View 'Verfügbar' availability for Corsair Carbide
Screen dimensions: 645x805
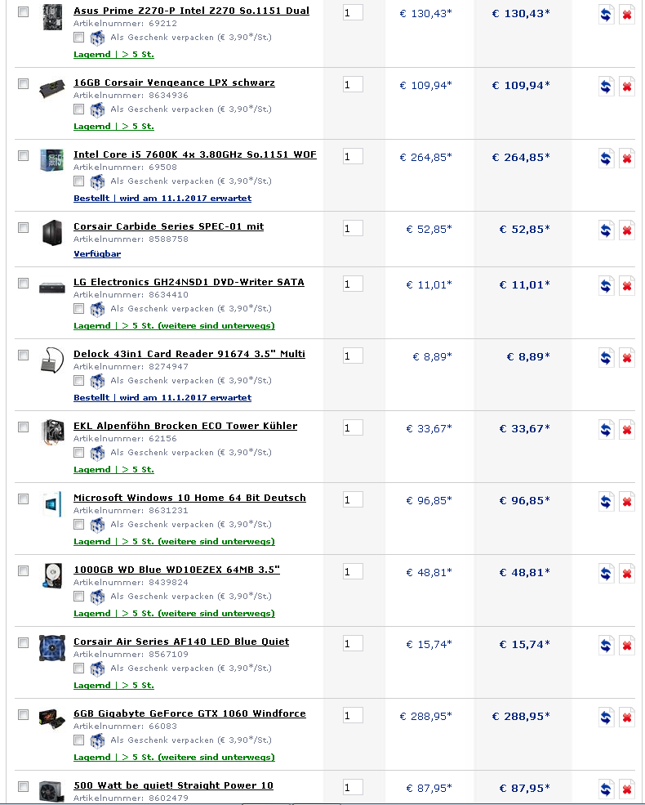coord(97,253)
